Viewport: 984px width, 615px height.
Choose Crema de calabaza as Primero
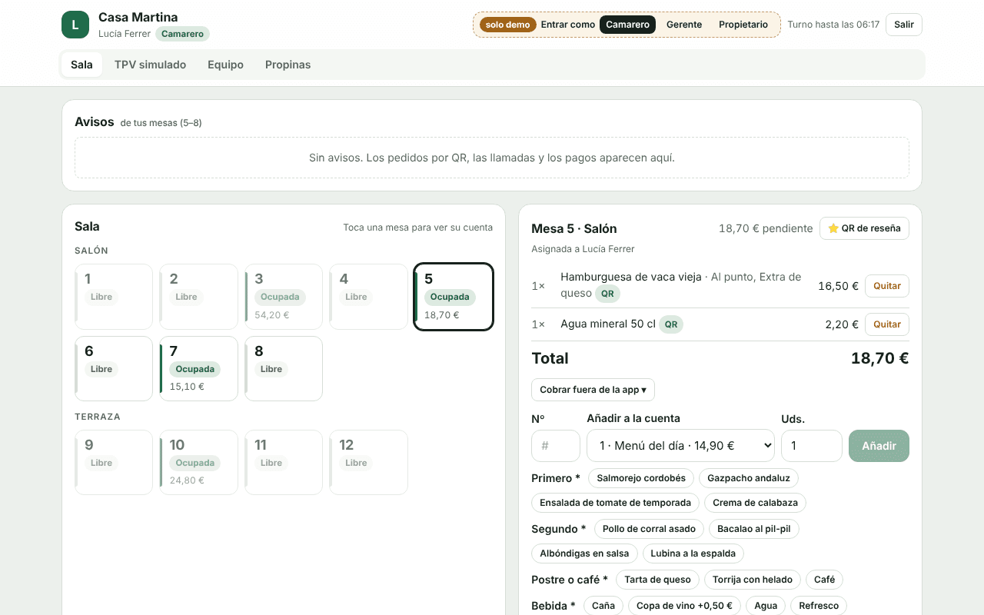tap(755, 503)
